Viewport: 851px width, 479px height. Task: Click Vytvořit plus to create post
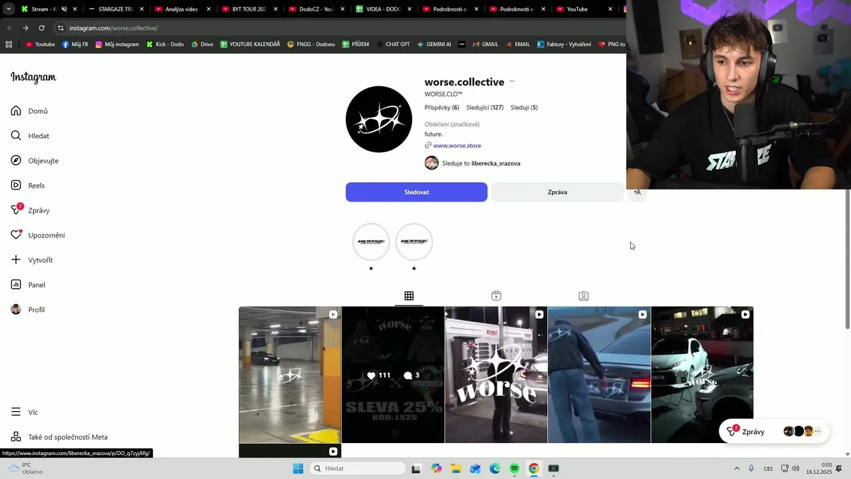[32, 260]
